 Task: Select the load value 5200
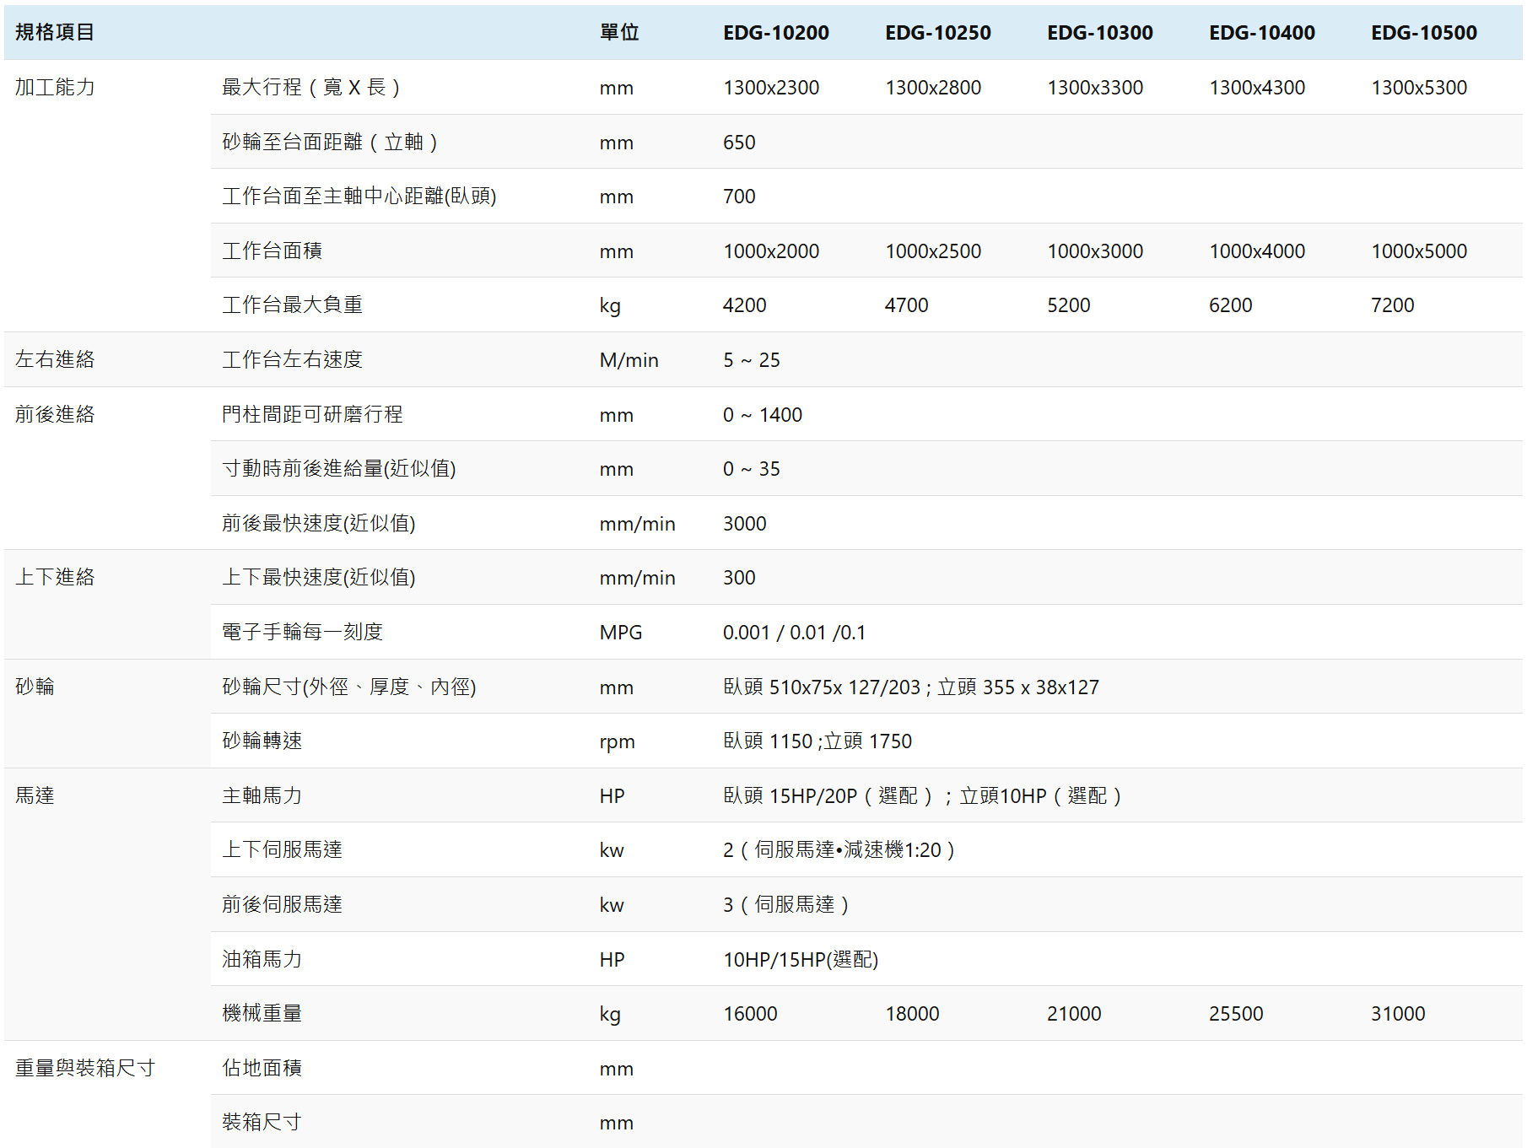tap(1069, 305)
